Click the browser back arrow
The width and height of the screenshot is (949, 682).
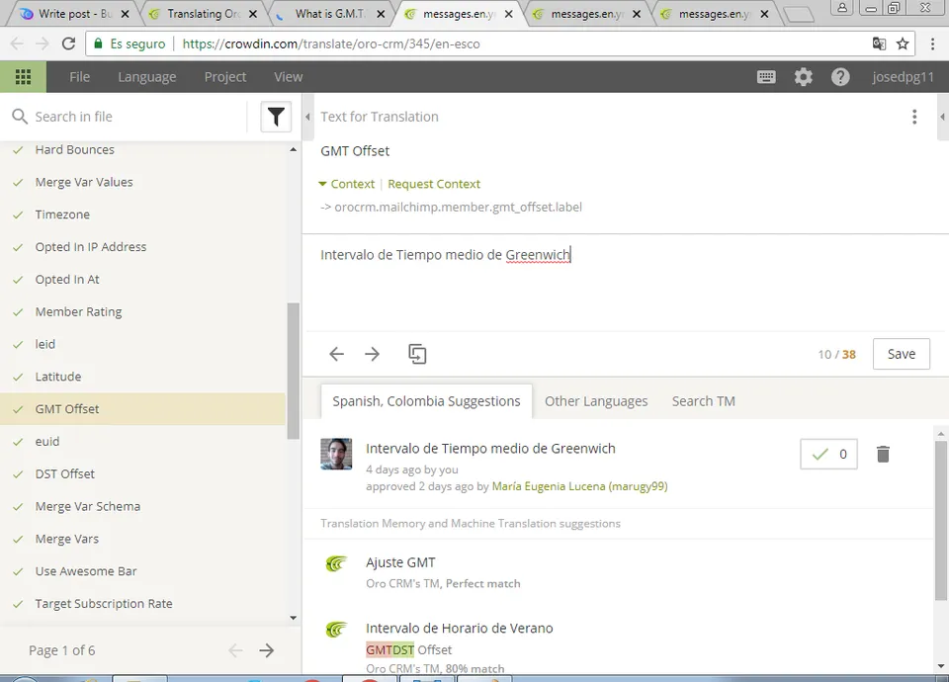coord(17,43)
